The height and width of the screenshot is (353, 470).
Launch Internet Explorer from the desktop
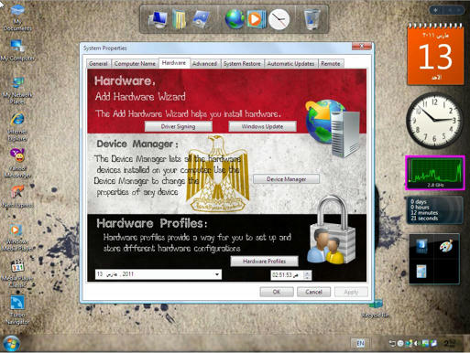coord(17,126)
